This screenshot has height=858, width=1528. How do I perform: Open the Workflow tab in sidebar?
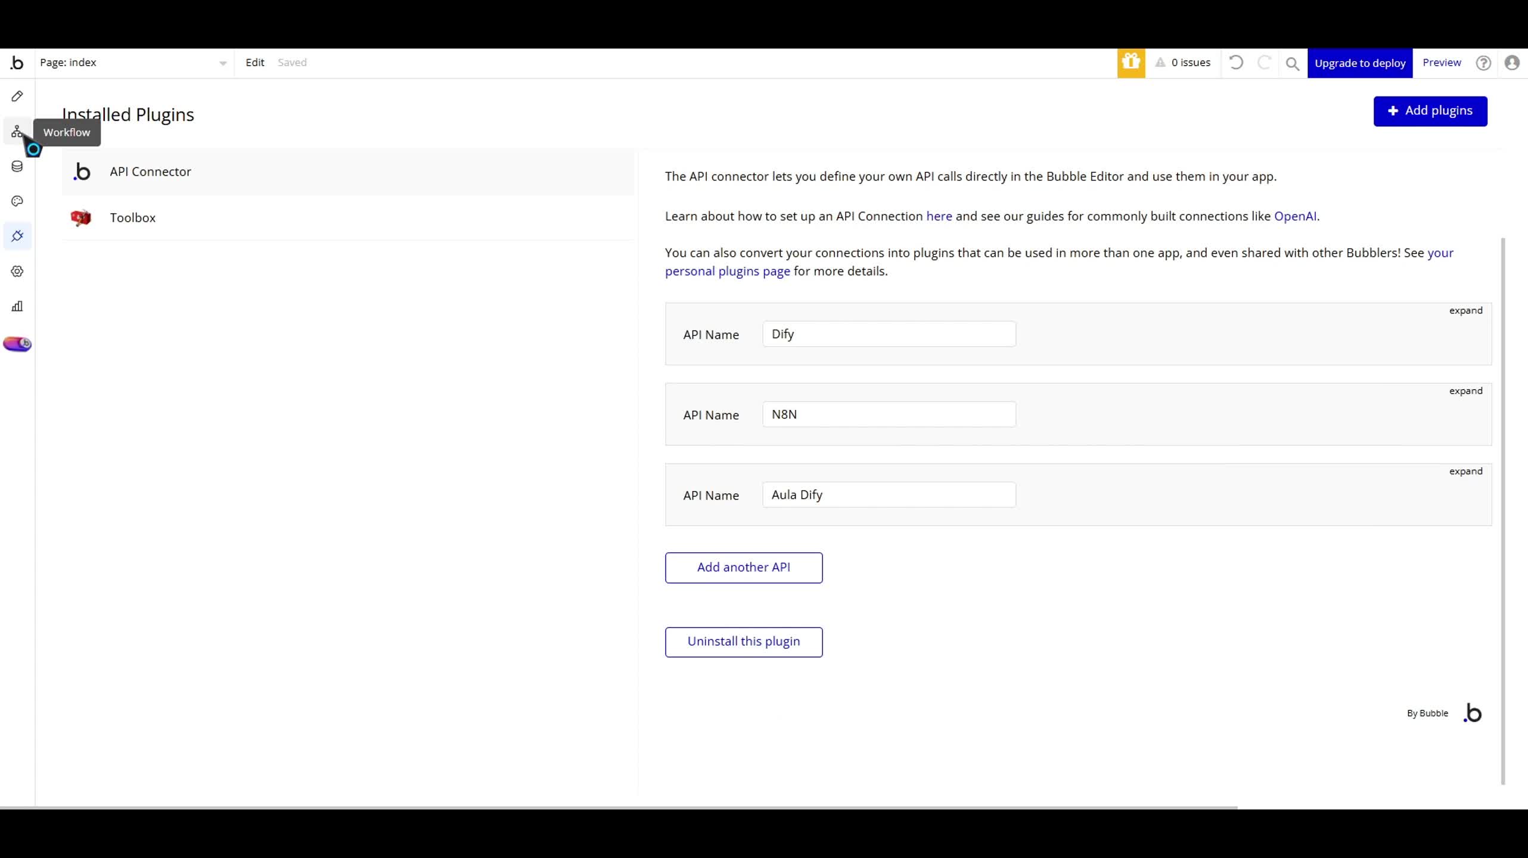click(17, 131)
